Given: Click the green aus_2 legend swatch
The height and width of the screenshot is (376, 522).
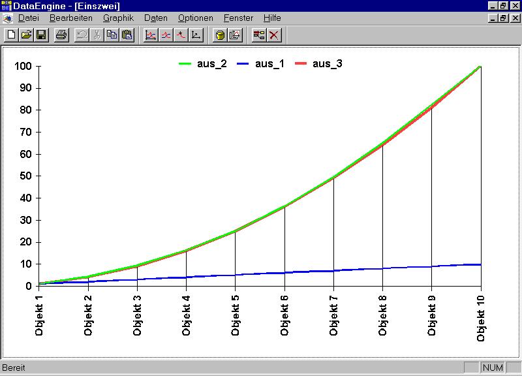Looking at the screenshot, I should point(186,64).
